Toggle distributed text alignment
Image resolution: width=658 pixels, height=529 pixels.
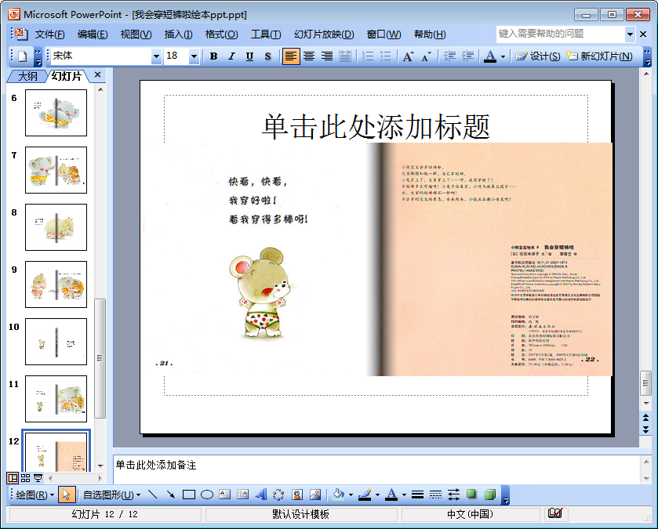(344, 56)
